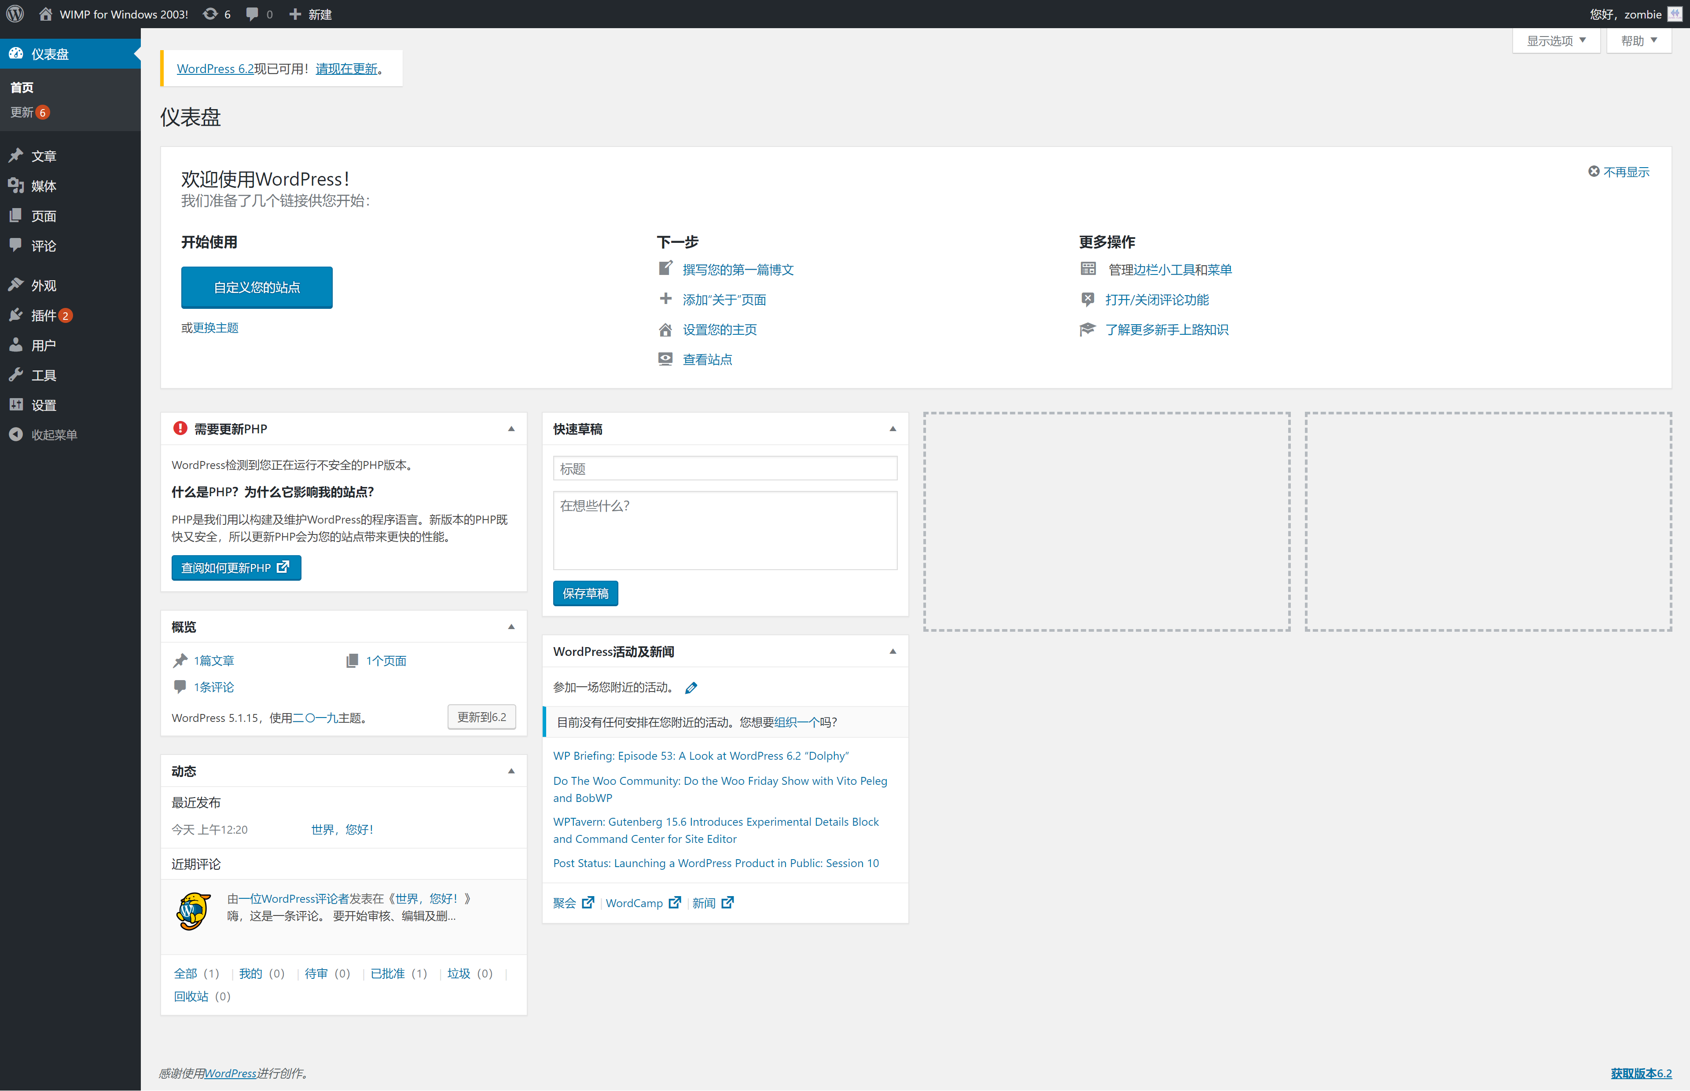Viewport: 1690px width, 1091px height.
Task: Click the external link icon beside 聚会
Action: coord(588,903)
